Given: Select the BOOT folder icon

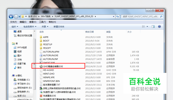Looking at the screenshot, I should pos(41,41).
